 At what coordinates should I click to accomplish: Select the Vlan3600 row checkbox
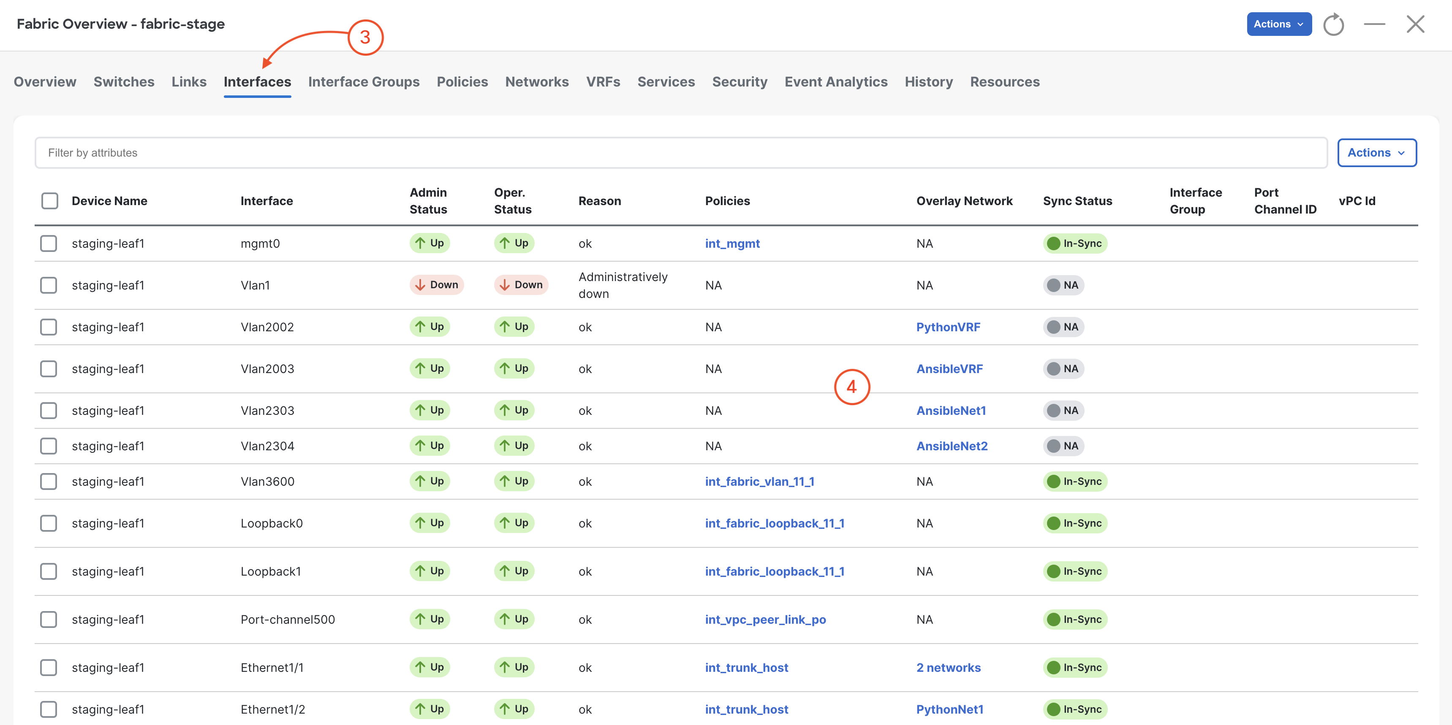pyautogui.click(x=49, y=482)
